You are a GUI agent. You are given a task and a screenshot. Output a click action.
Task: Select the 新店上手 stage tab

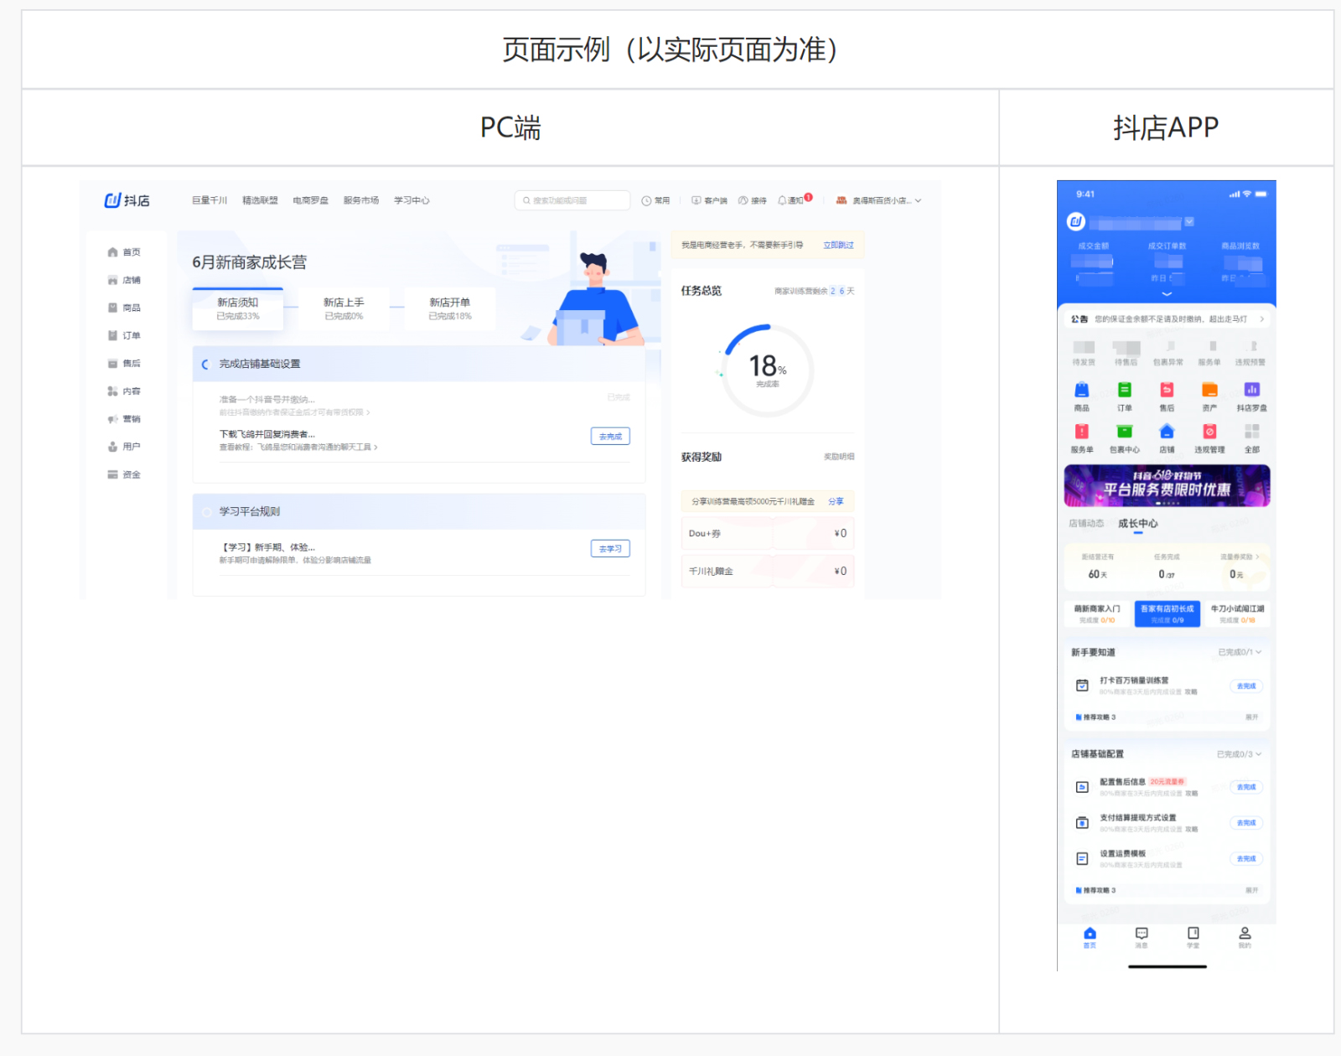tap(342, 308)
